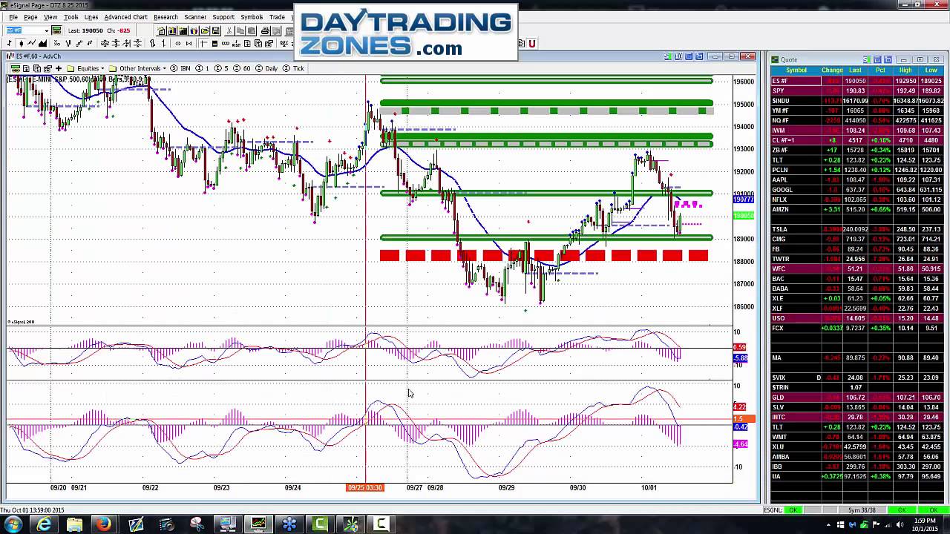Screen dimensions: 950x534
Task: Select the AMZN row in Quote window
Action: coord(857,209)
